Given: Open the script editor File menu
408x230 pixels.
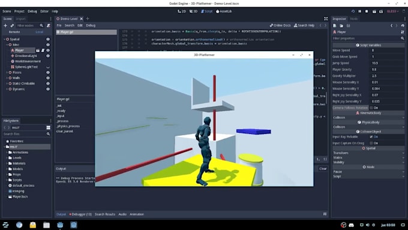Looking at the screenshot, I should (x=59, y=25).
